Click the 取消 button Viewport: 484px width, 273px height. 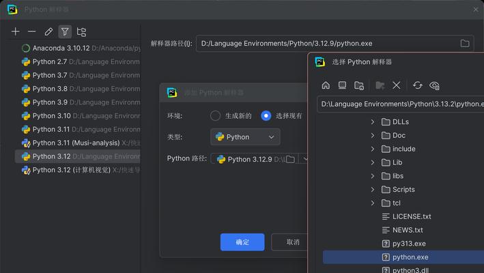[x=290, y=242]
